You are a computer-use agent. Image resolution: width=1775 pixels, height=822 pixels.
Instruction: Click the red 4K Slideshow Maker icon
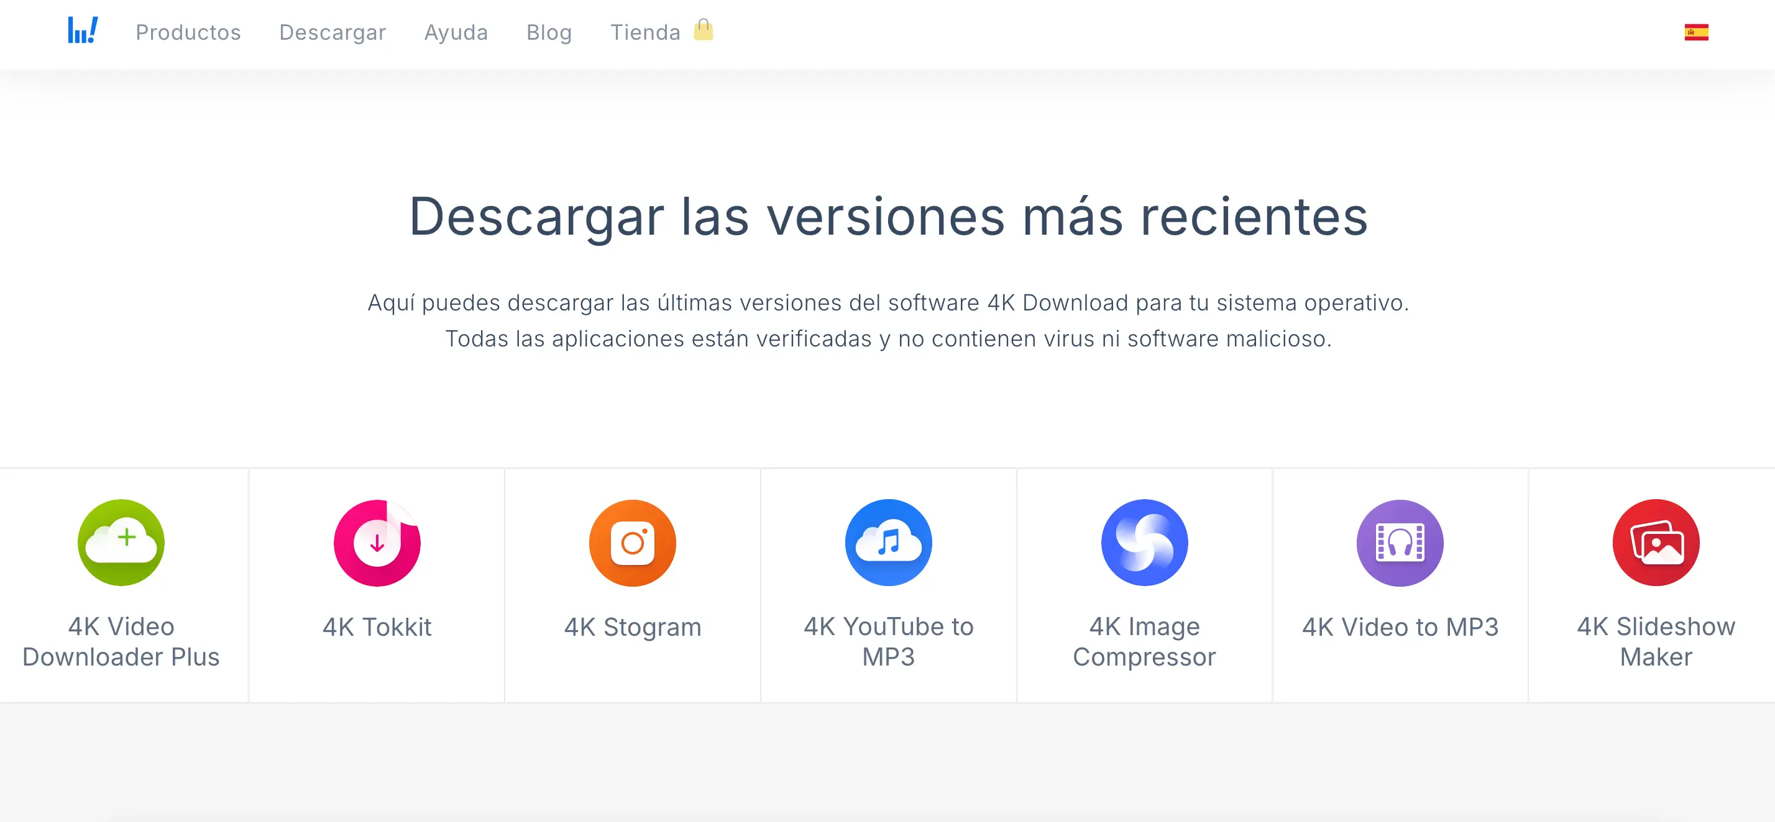tap(1656, 543)
